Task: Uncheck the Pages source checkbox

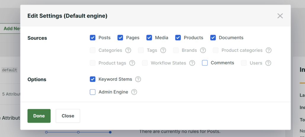Action: 120,37
